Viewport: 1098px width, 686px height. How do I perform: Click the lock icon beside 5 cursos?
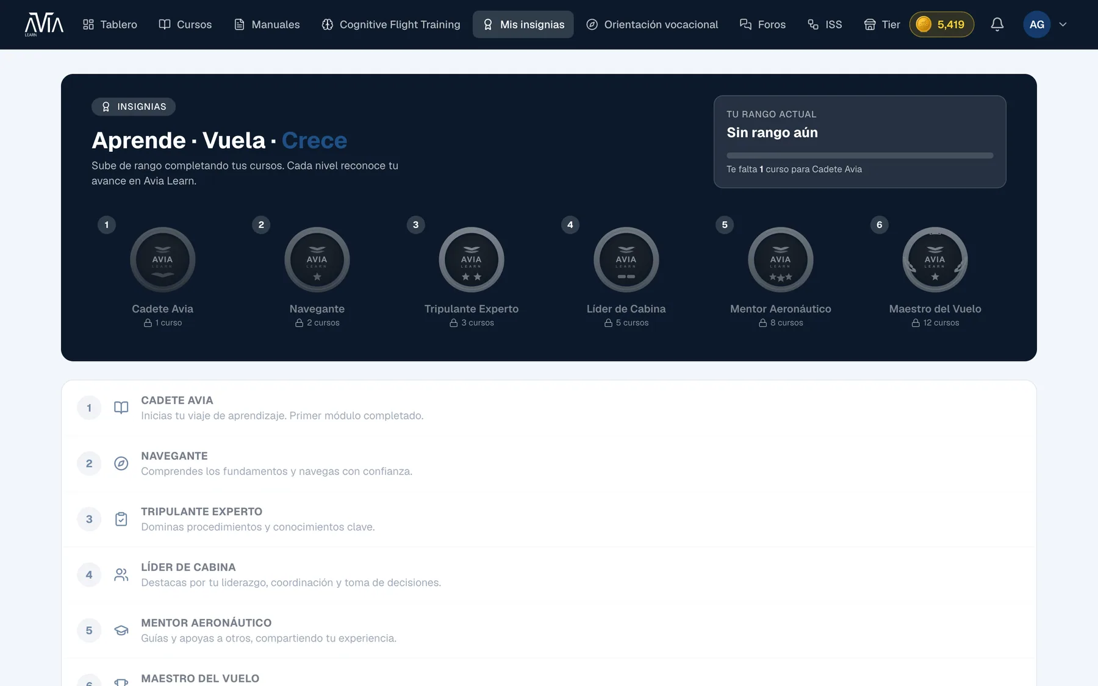point(608,323)
